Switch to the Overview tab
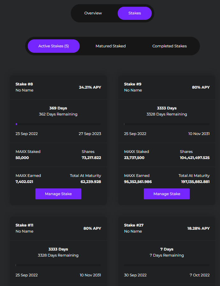Screen dimensions: 220x286 pos(93,13)
